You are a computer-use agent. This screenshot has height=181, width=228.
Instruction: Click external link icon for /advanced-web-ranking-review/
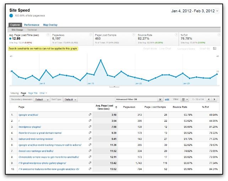90,139
